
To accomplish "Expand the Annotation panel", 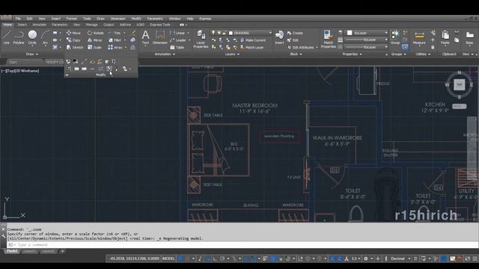I will click(165, 55).
